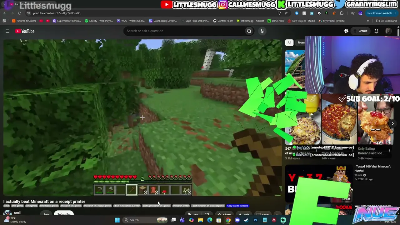Open the I Tested 100 Viral Minecraft Hacks video

pyautogui.click(x=372, y=168)
